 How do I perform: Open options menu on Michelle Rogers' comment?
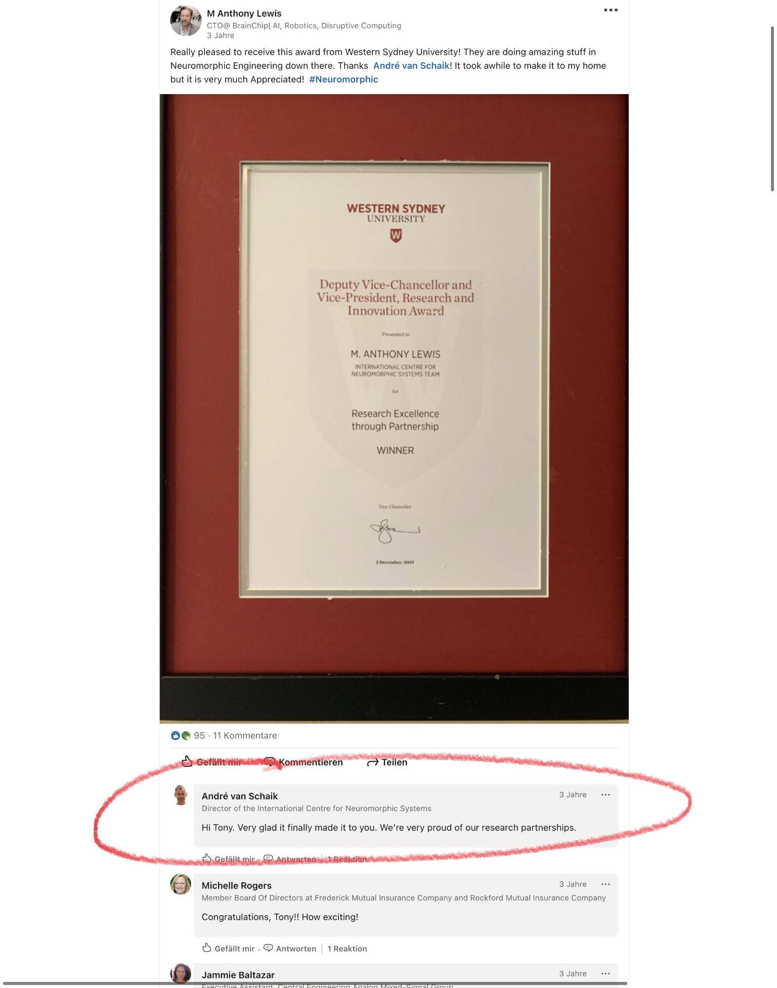tap(606, 884)
